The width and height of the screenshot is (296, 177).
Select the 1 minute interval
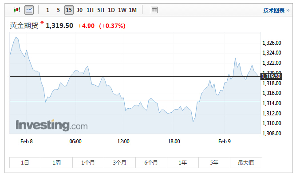(x=47, y=10)
